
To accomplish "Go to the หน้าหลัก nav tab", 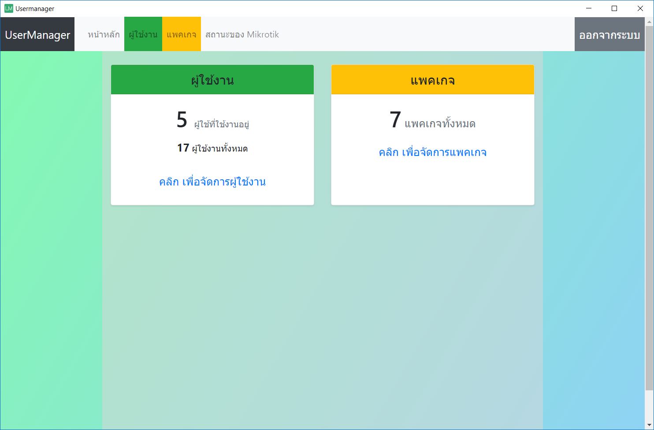I will [x=104, y=34].
